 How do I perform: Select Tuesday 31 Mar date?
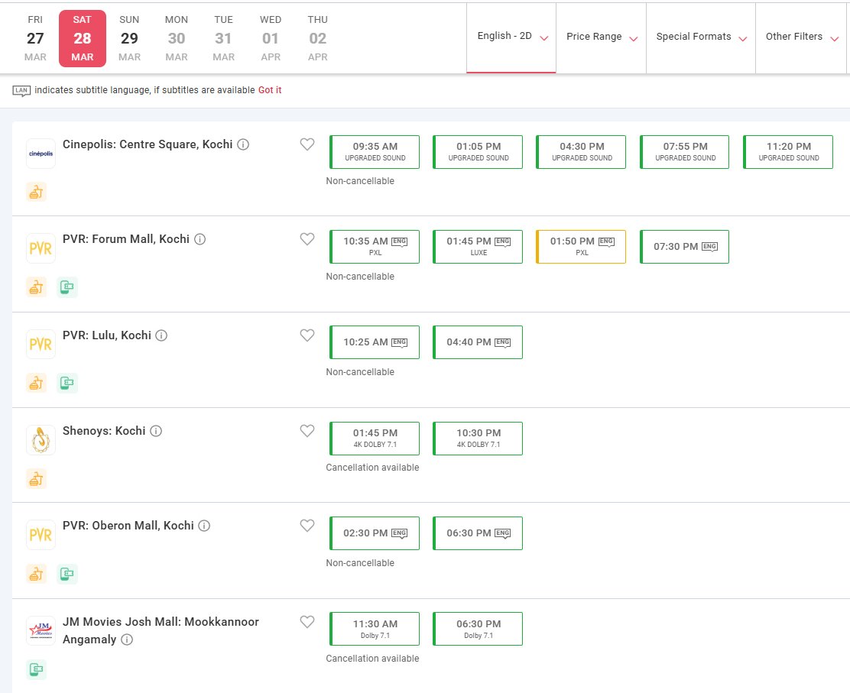point(223,38)
